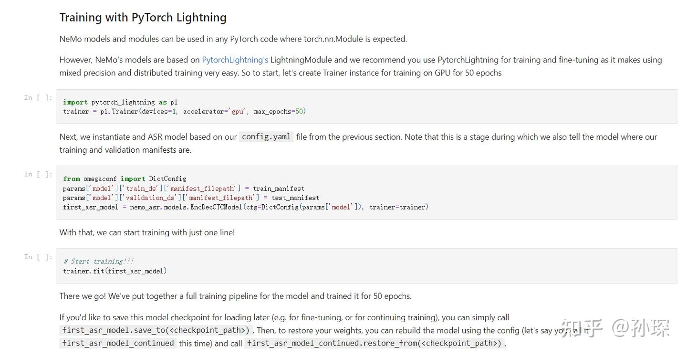
Task: Select the omegaconf cell's In [ ] prompt
Action: (38, 175)
